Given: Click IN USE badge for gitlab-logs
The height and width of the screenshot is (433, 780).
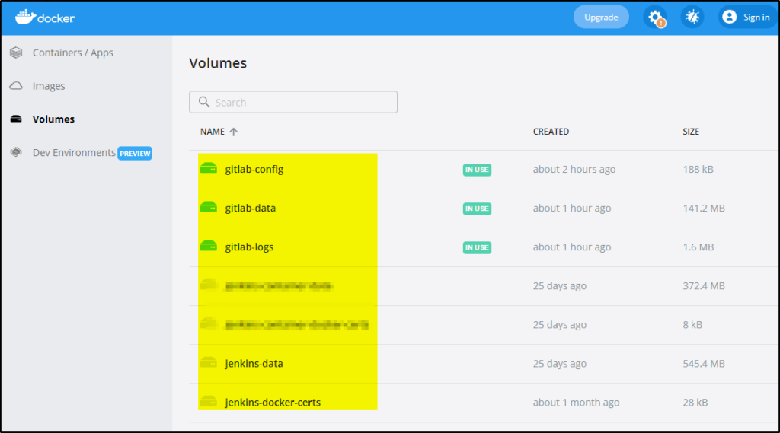Looking at the screenshot, I should click(x=477, y=247).
